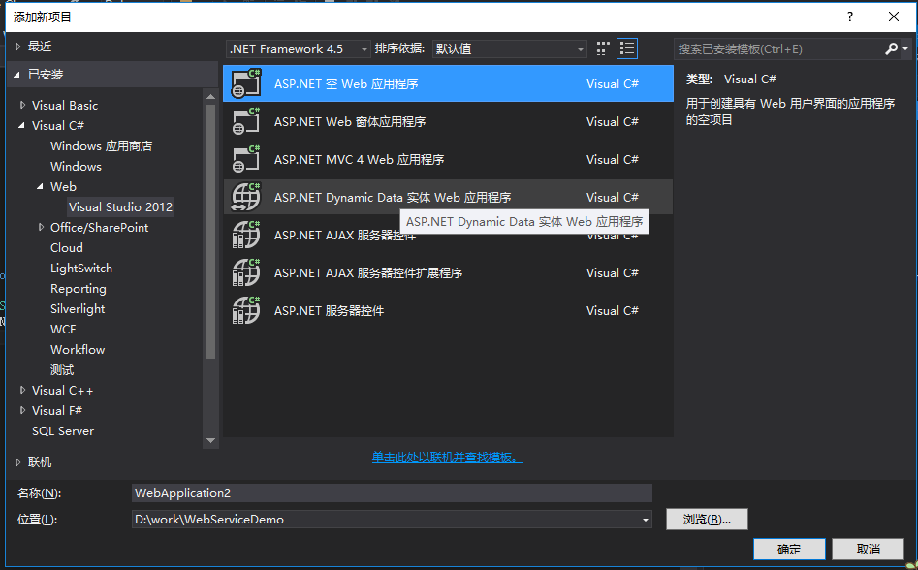The image size is (918, 570).
Task: Expand the 最近 section
Action: (x=18, y=47)
